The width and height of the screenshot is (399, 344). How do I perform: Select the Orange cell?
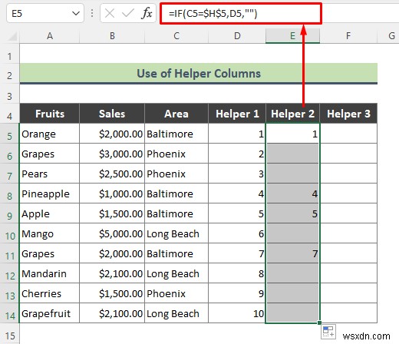pyautogui.click(x=50, y=134)
